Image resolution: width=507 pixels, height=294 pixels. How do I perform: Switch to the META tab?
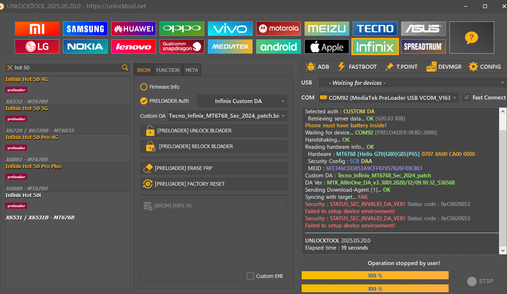click(192, 70)
